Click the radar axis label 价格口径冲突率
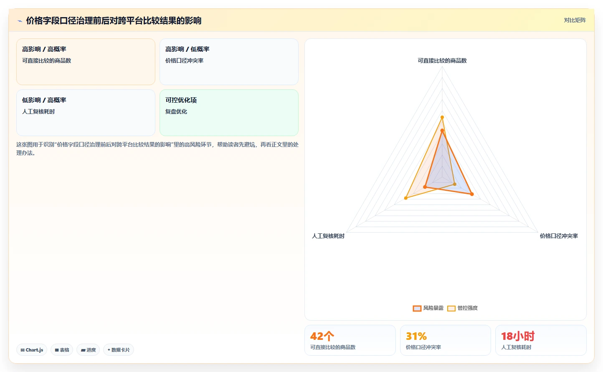Screen dimensions: 603x372 coord(559,236)
